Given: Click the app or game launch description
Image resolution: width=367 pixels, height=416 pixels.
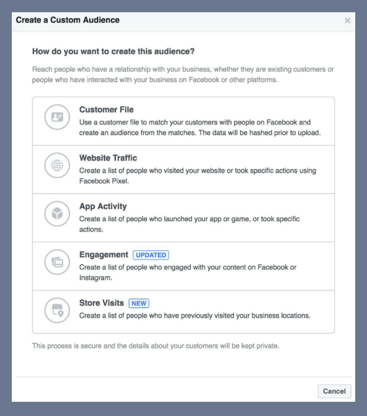Looking at the screenshot, I should [189, 224].
